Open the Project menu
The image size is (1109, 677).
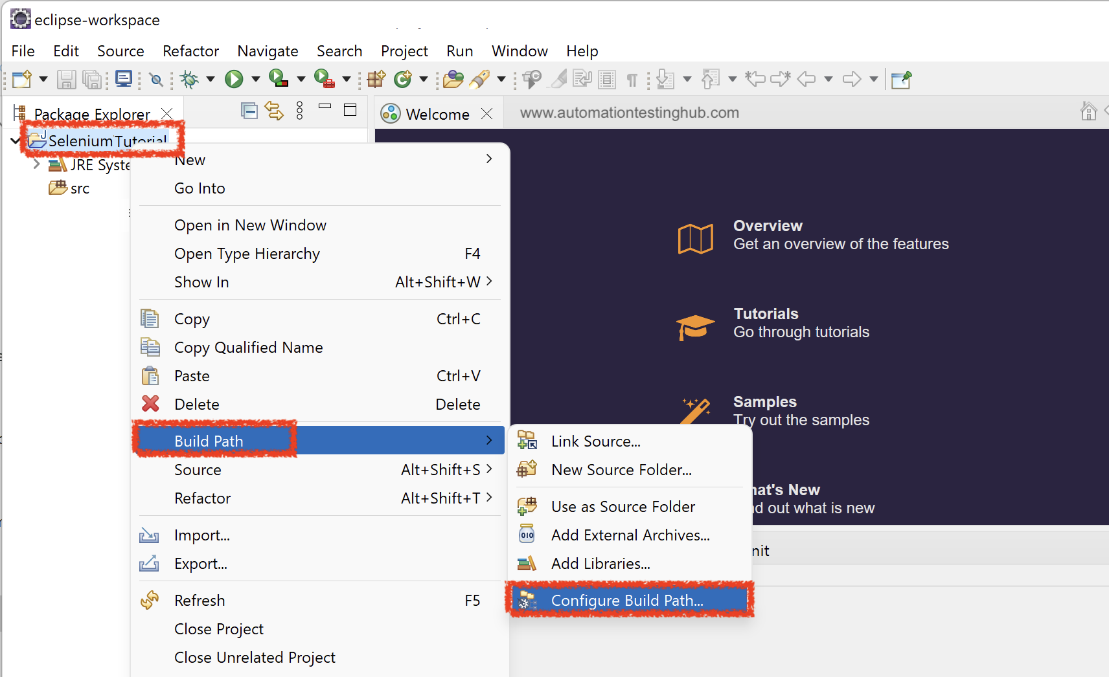(x=405, y=51)
